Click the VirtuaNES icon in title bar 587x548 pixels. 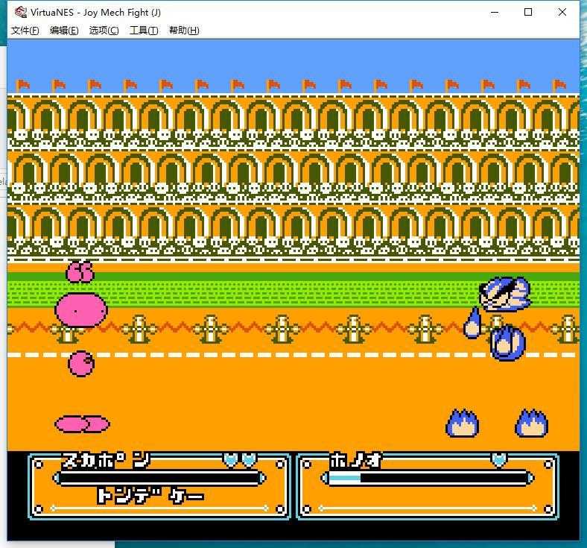pos(21,12)
